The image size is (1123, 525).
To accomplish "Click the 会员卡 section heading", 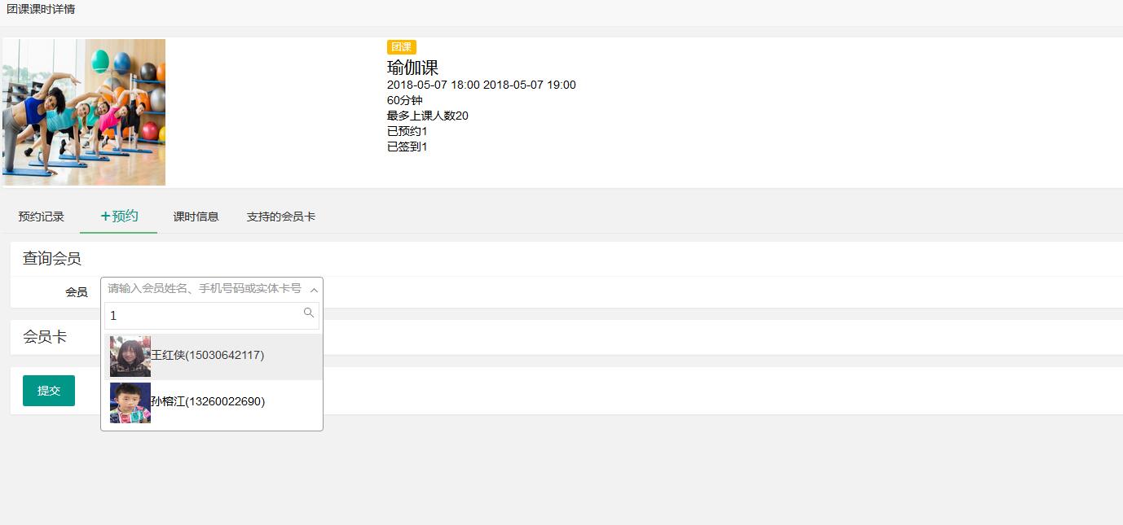I will coord(45,337).
